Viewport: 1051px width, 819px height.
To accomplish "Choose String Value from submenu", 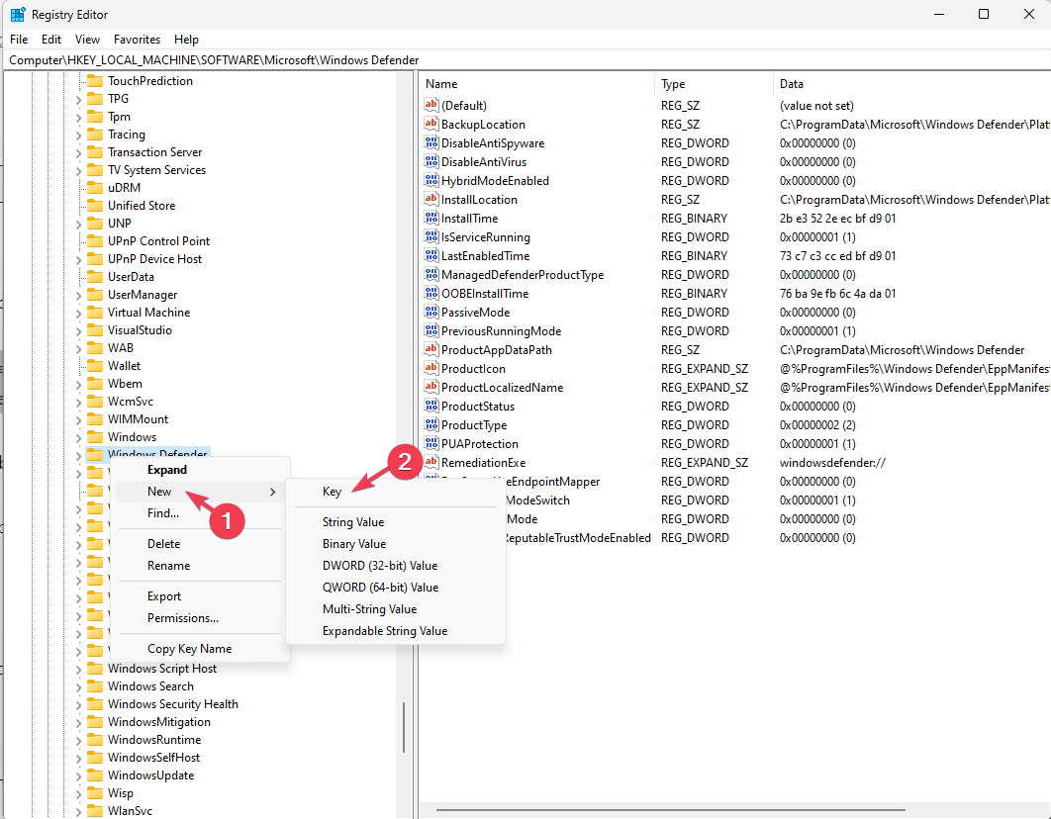I will [x=396, y=522].
